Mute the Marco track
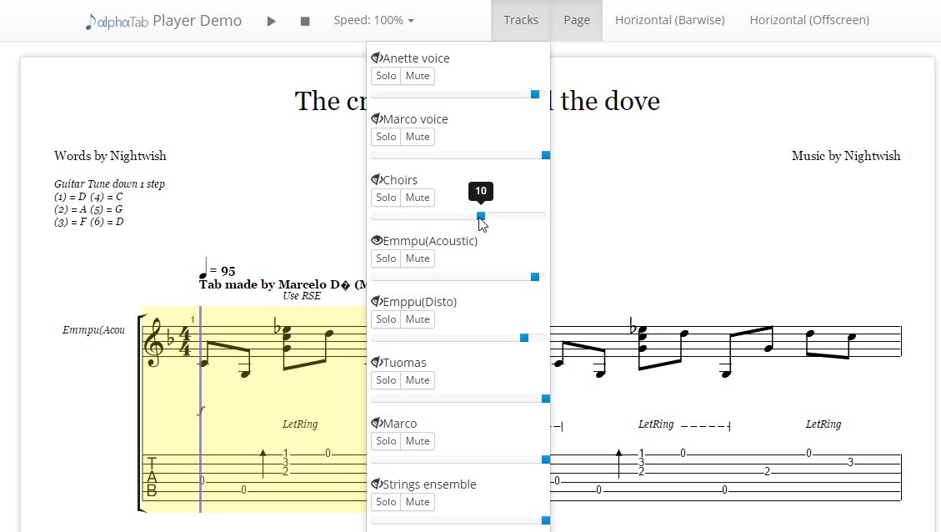Viewport: 941px width, 532px height. (418, 441)
